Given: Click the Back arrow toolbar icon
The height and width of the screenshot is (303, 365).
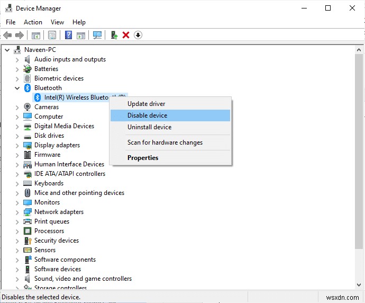Looking at the screenshot, I should click(7, 35).
